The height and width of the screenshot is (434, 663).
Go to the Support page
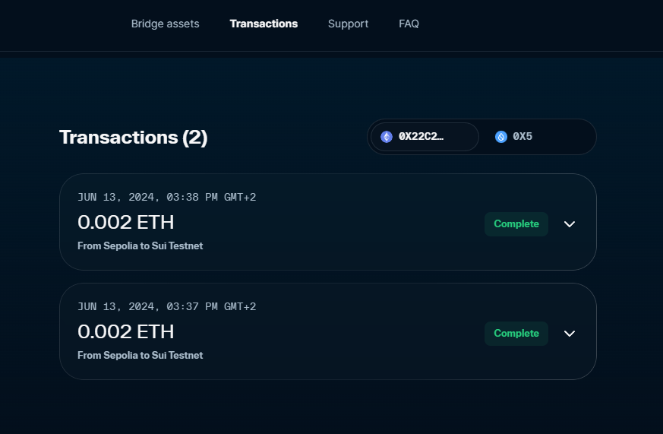348,24
